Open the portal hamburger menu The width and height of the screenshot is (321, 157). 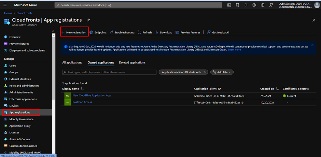pyautogui.click(x=5, y=5)
